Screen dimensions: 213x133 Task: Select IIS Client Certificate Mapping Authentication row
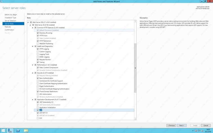pos(54,89)
